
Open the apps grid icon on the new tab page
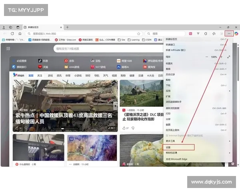coord(8,49)
